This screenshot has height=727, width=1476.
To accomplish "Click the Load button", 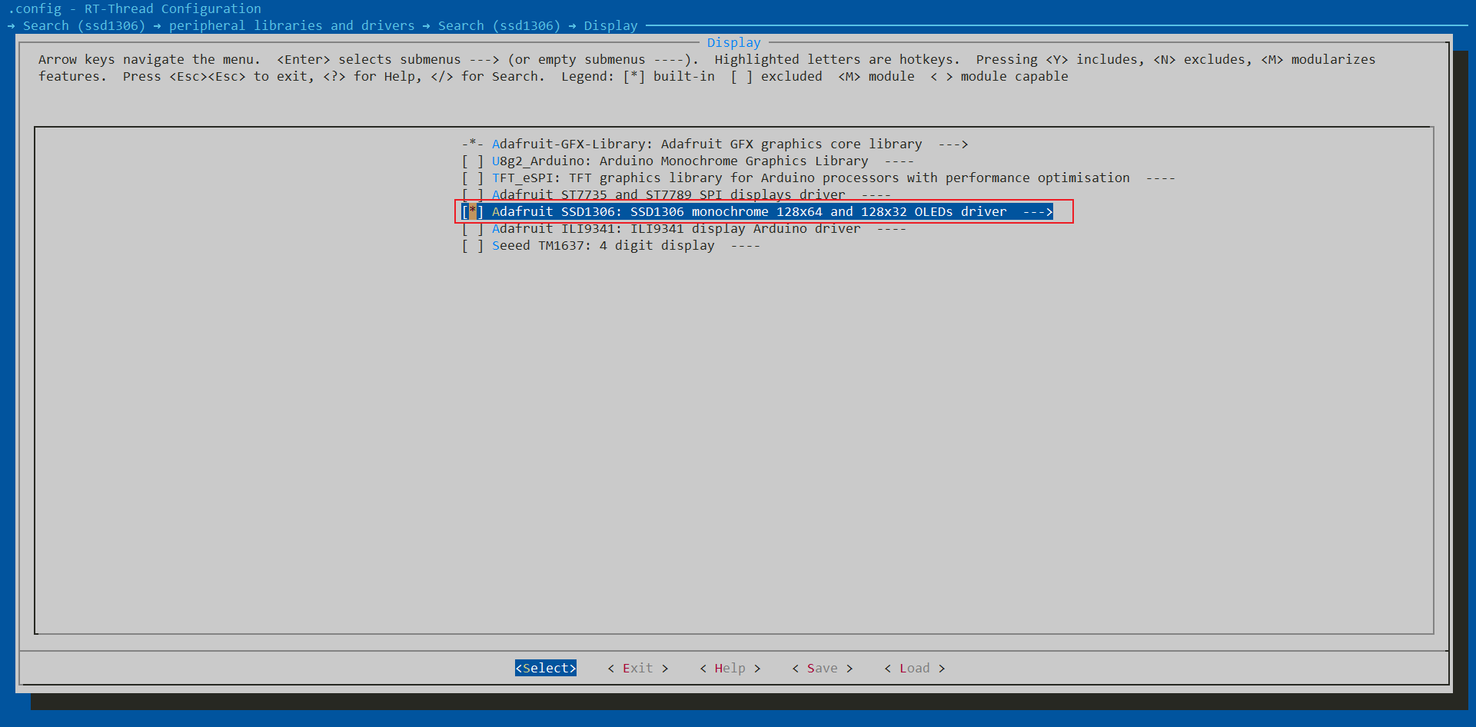I will (x=915, y=669).
